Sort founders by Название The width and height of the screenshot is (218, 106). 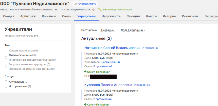pos(107,30)
